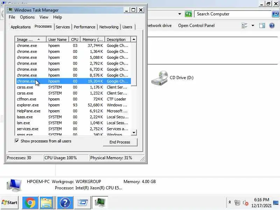280x210 pixels.
Task: Switch to the Performance tab
Action: [x=84, y=27]
